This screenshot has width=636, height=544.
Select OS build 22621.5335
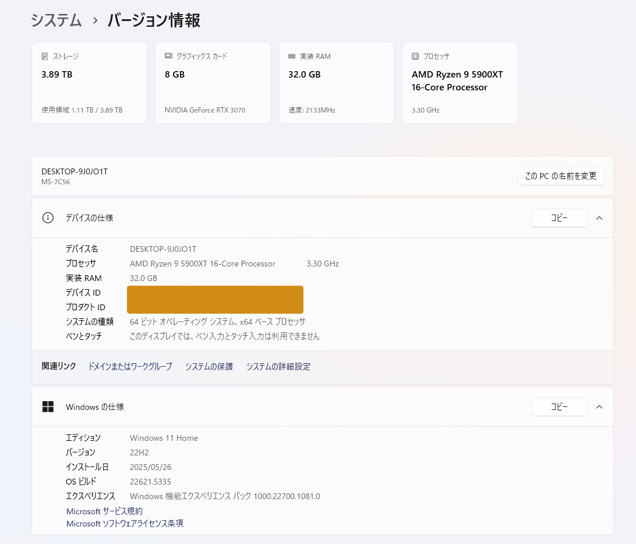(150, 482)
